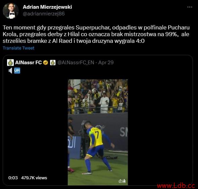Image resolution: width=198 pixels, height=189 pixels.
Task: Click the AlNassr FC crest avatar
Action: pyautogui.click(x=10, y=63)
